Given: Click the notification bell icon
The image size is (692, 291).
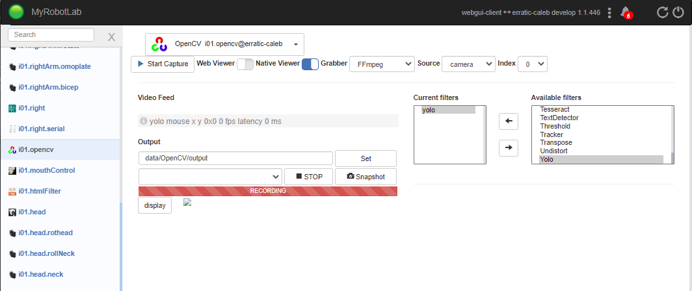Looking at the screenshot, I should point(626,12).
